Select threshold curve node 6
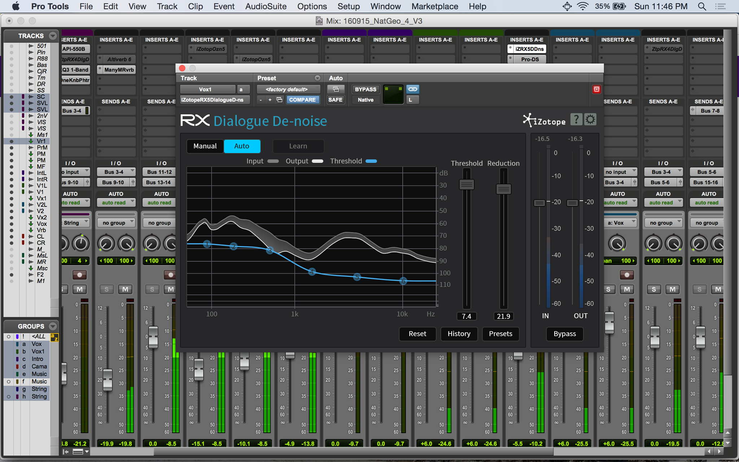 click(x=403, y=281)
